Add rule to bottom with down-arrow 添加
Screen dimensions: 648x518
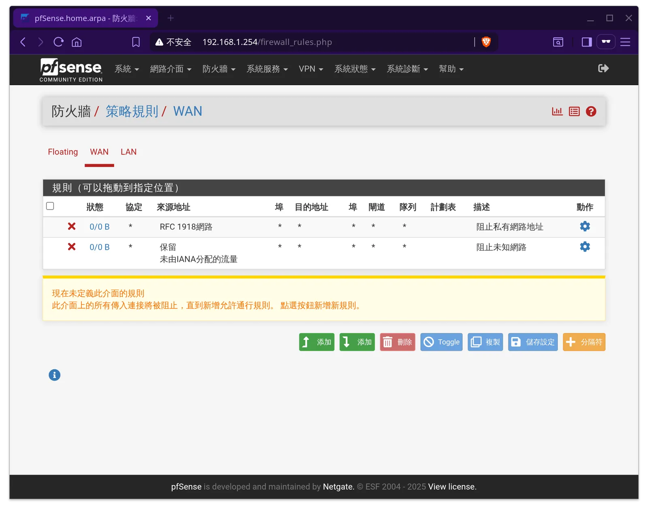click(x=357, y=342)
